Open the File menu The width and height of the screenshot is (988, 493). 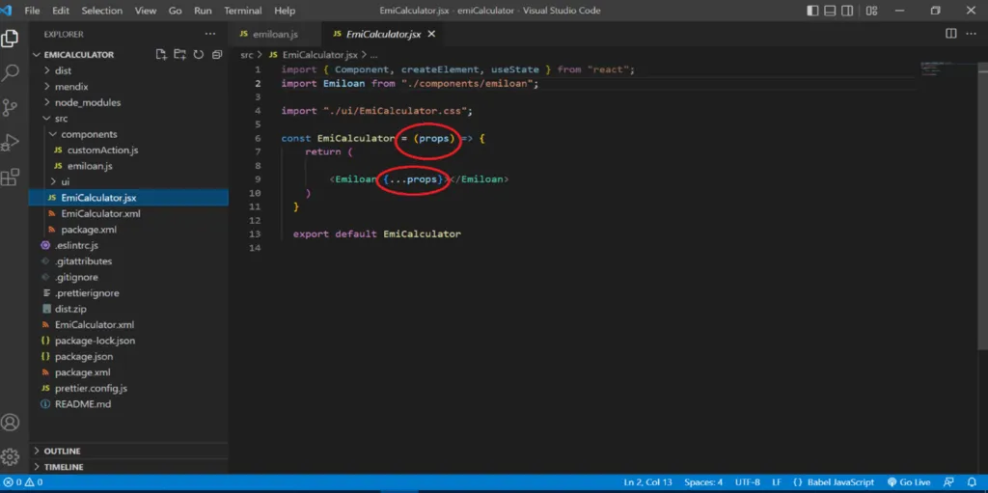(32, 10)
